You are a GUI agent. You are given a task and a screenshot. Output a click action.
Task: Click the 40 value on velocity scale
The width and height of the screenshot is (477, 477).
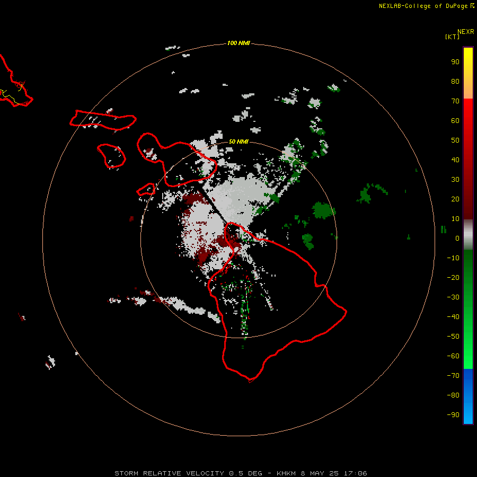tap(455, 160)
